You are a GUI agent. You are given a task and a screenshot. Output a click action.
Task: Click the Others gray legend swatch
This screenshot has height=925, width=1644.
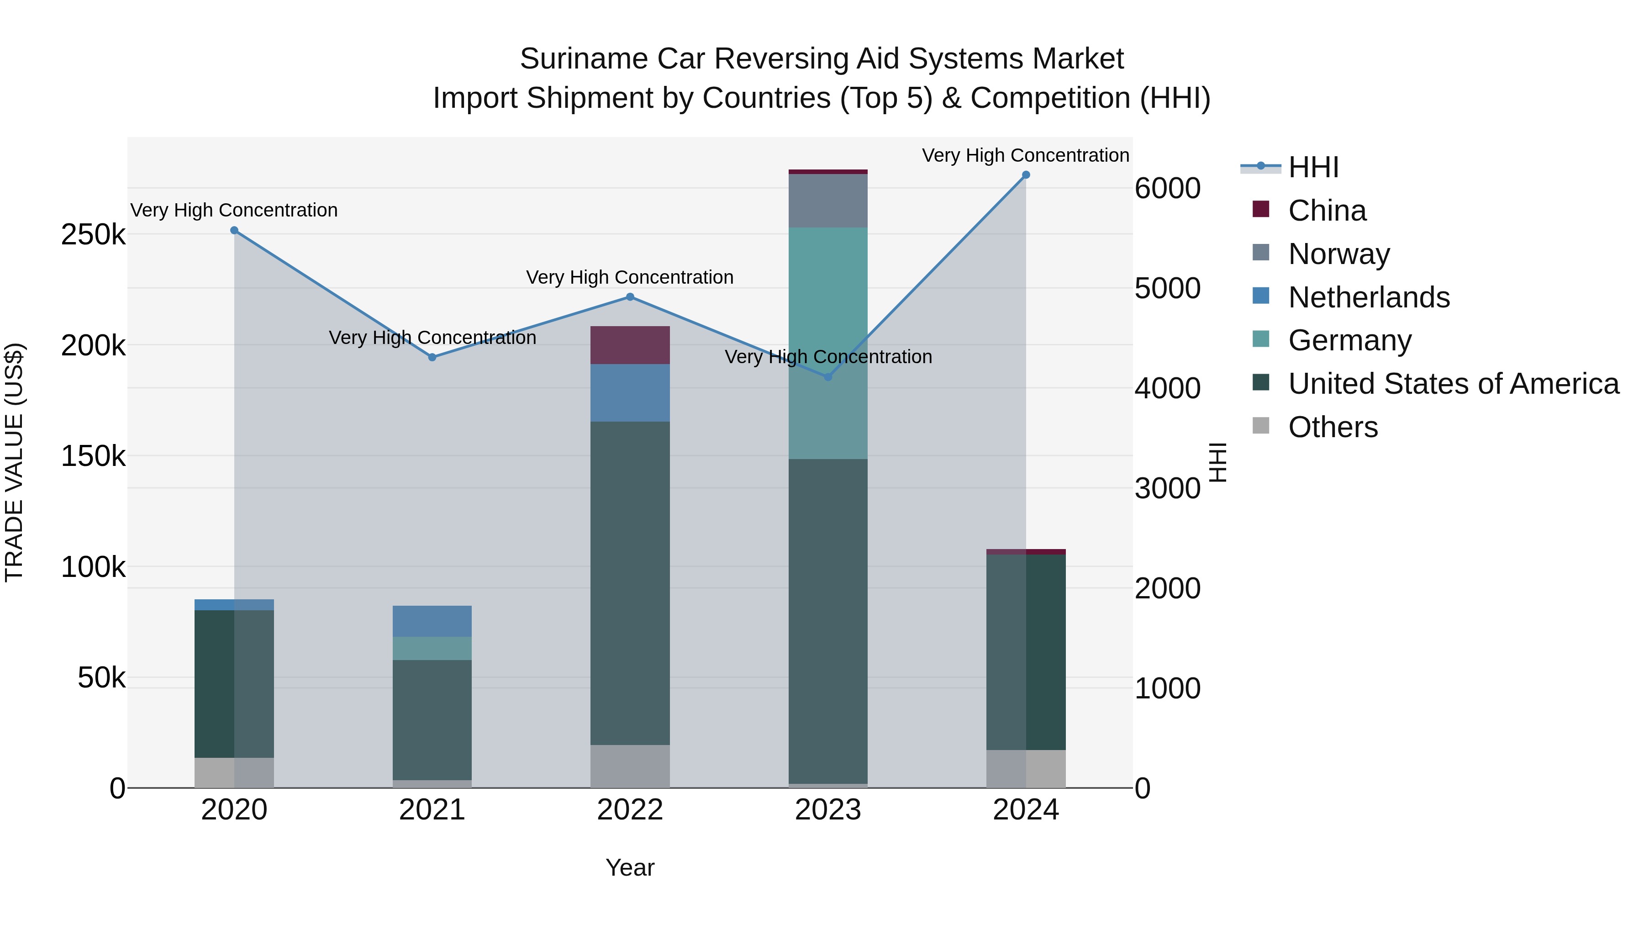(x=1261, y=425)
